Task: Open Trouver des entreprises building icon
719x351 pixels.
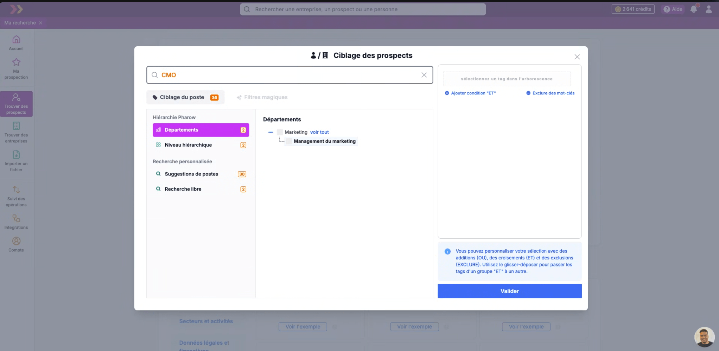Action: [x=16, y=126]
